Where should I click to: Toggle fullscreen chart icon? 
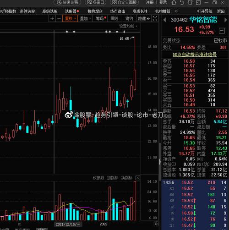click(155, 19)
